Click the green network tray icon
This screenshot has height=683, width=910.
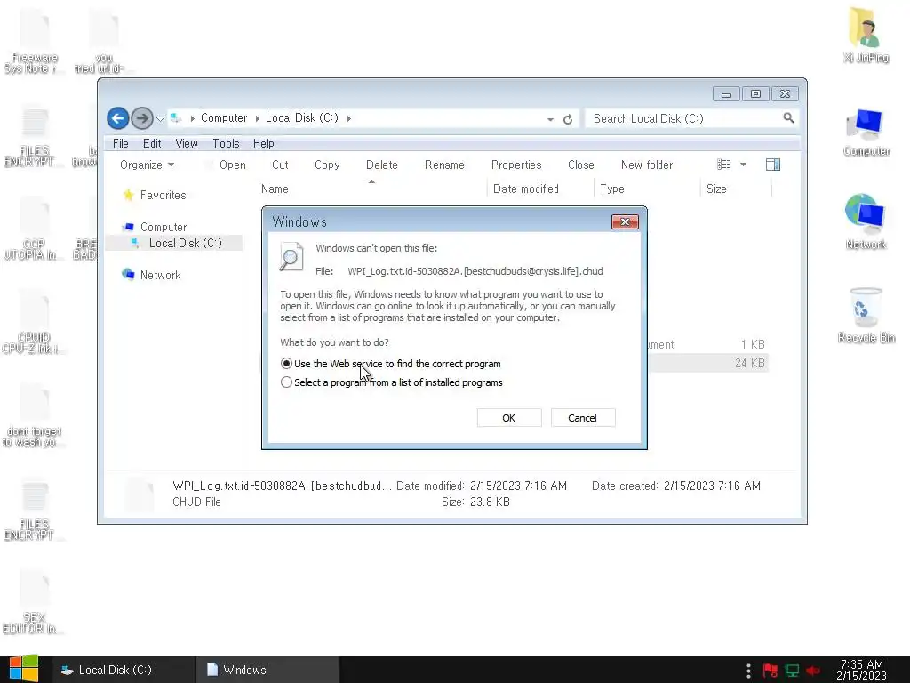tap(792, 671)
